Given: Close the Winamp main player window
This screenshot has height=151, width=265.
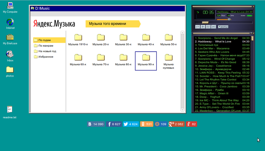Looking at the screenshot, I should point(253,7).
